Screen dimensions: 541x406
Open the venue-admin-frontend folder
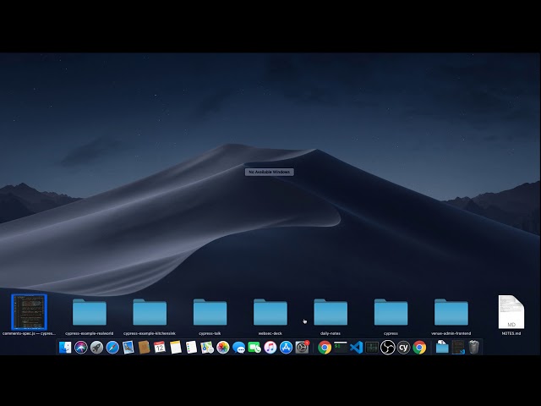click(451, 313)
